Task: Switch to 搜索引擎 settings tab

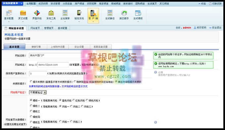Action: coord(36,47)
